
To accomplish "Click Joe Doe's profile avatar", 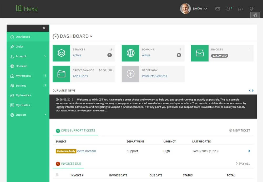I will (185, 9).
